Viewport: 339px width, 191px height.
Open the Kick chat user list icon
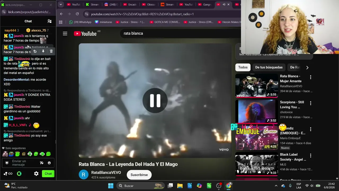pyautogui.click(x=50, y=21)
